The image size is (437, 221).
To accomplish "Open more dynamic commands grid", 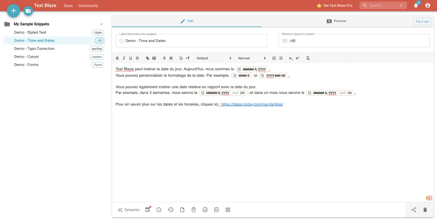I will coord(228,210).
